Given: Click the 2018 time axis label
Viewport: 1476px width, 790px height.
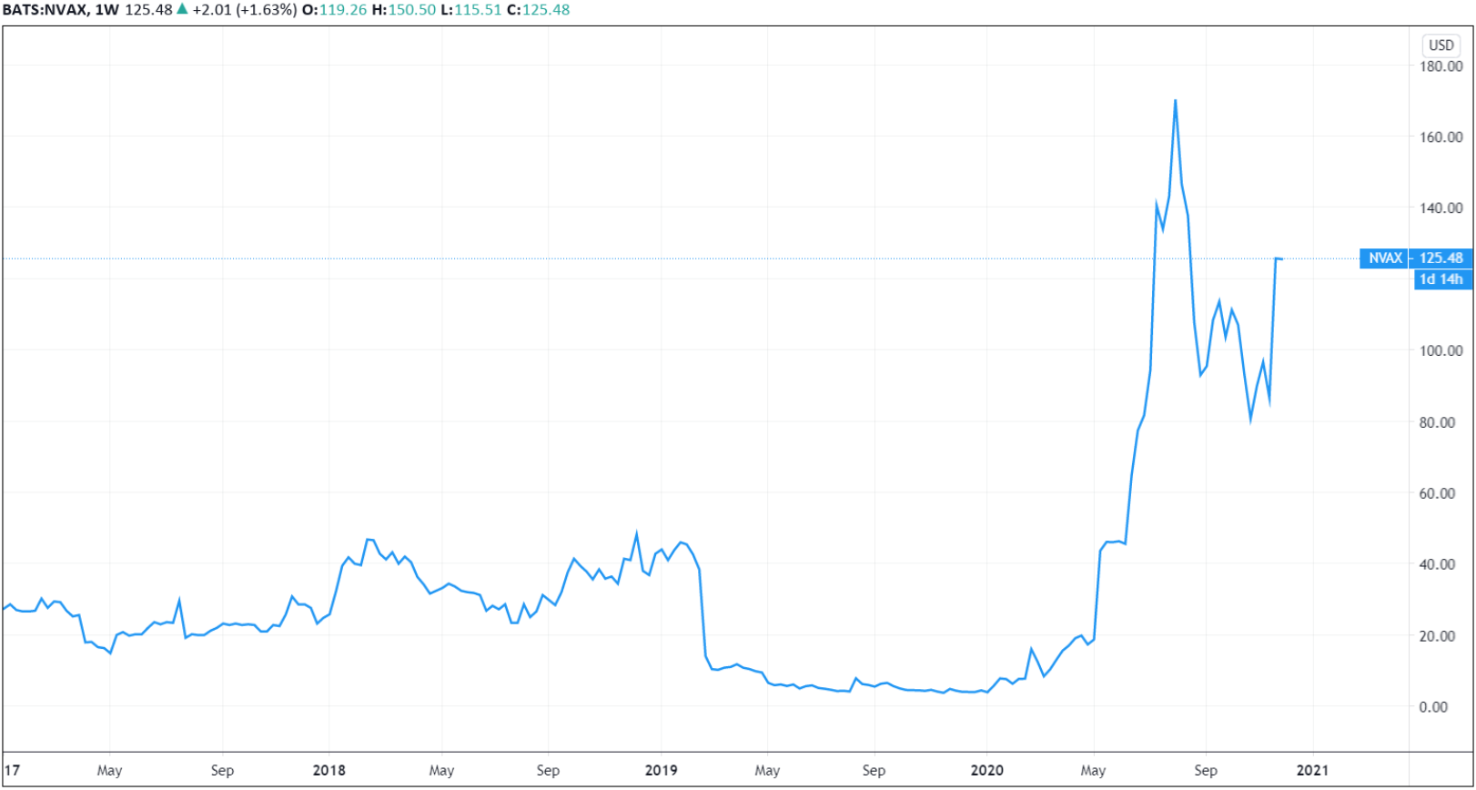Looking at the screenshot, I should [329, 770].
